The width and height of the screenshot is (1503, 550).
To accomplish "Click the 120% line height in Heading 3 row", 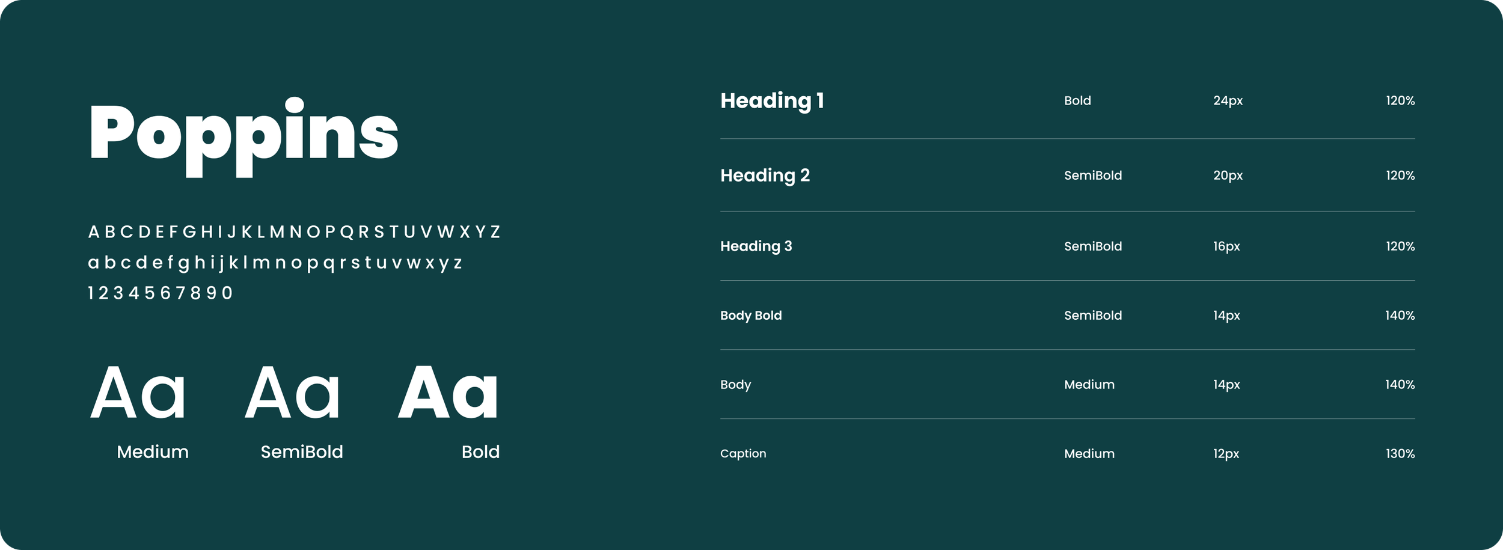I will pyautogui.click(x=1400, y=246).
